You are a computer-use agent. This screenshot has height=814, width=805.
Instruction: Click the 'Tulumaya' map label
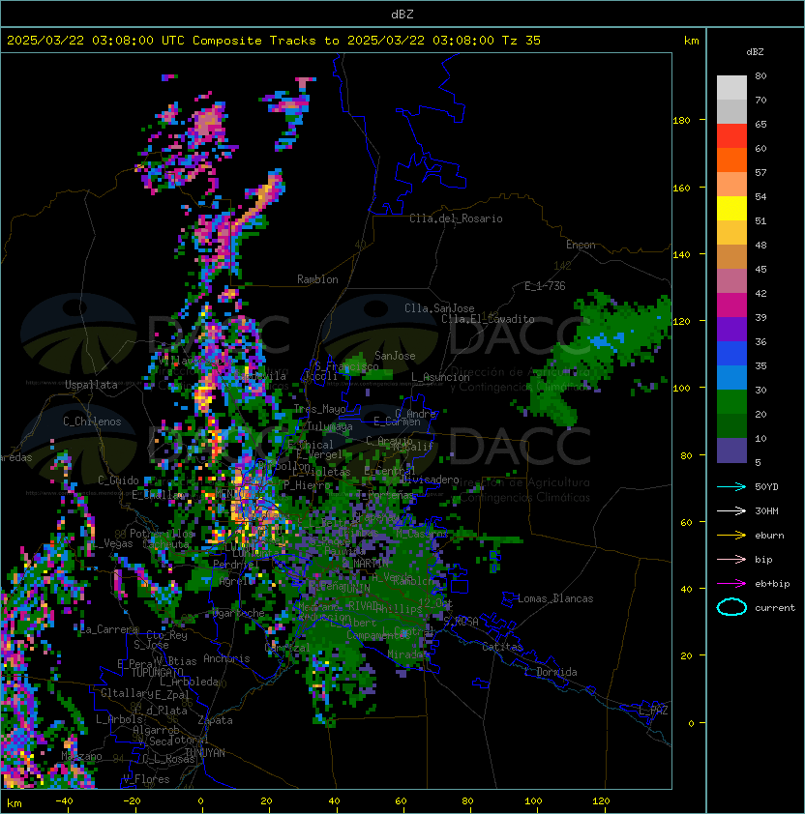coord(330,426)
